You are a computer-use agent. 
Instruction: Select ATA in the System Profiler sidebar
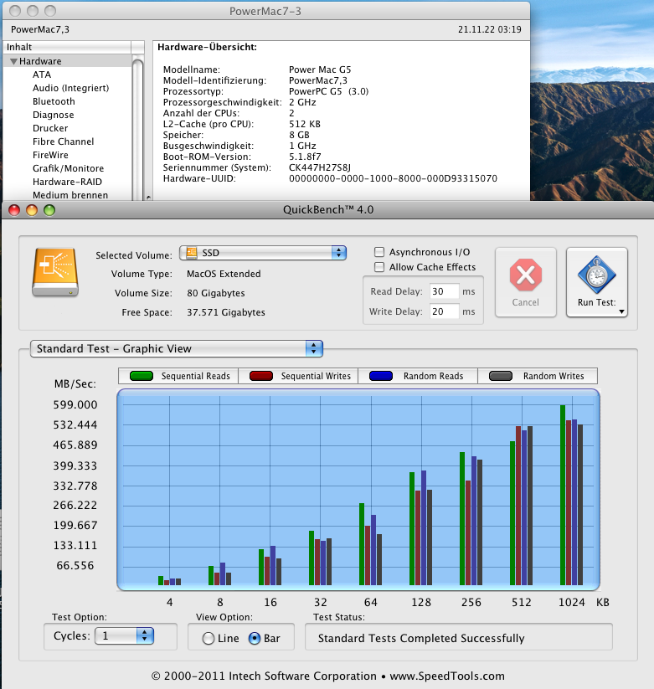42,75
